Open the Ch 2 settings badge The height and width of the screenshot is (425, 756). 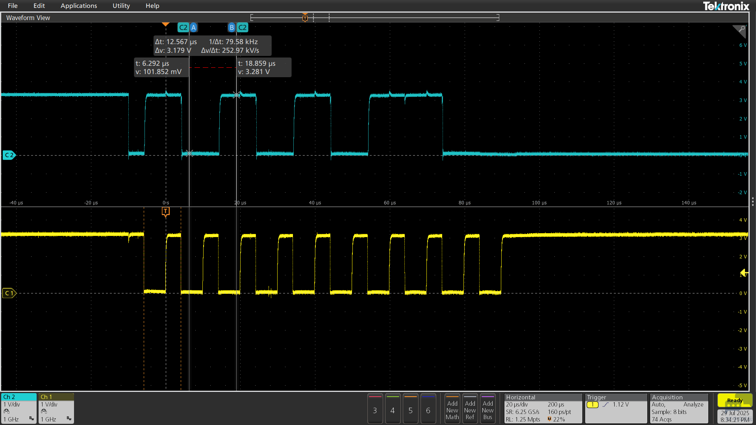coord(19,408)
